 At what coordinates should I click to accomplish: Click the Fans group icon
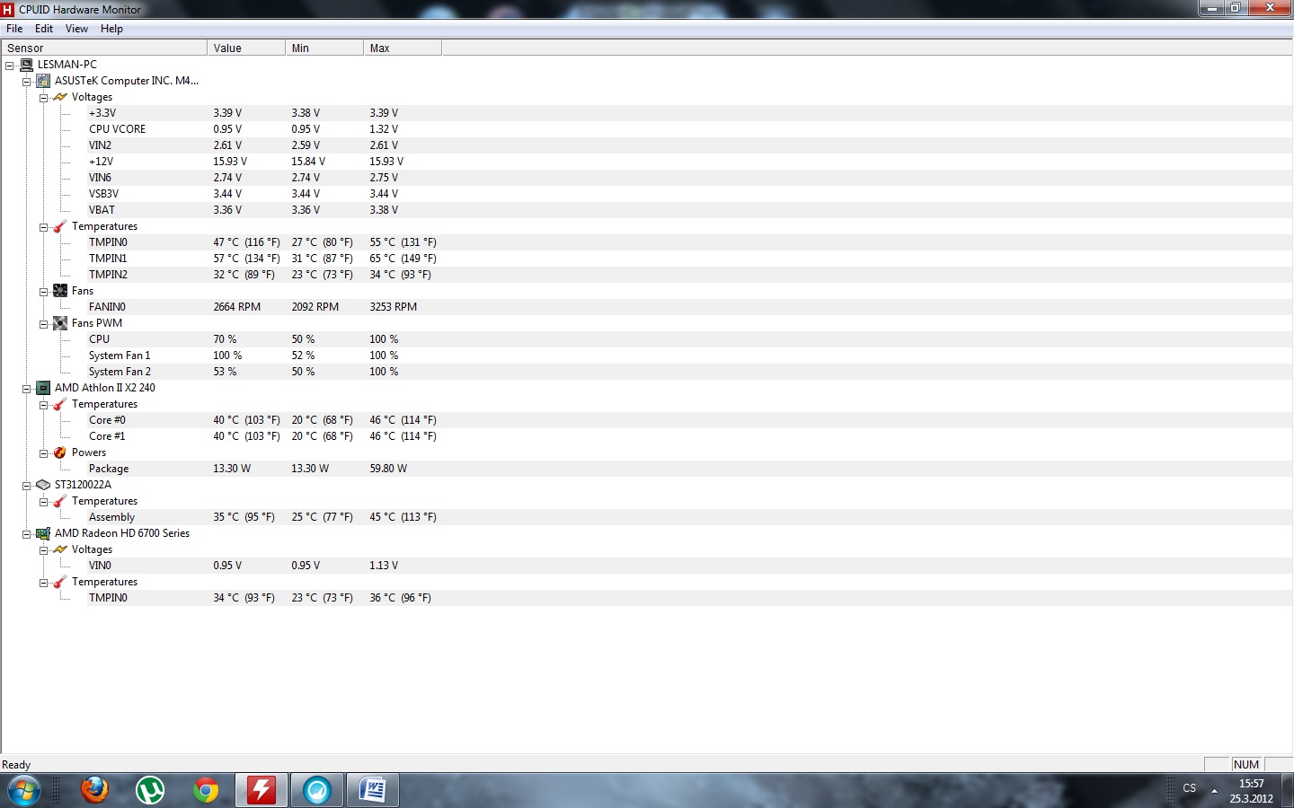(x=60, y=291)
